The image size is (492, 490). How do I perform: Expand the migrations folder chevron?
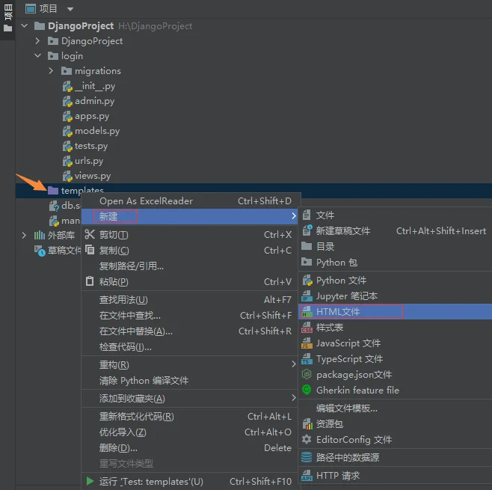pos(51,71)
